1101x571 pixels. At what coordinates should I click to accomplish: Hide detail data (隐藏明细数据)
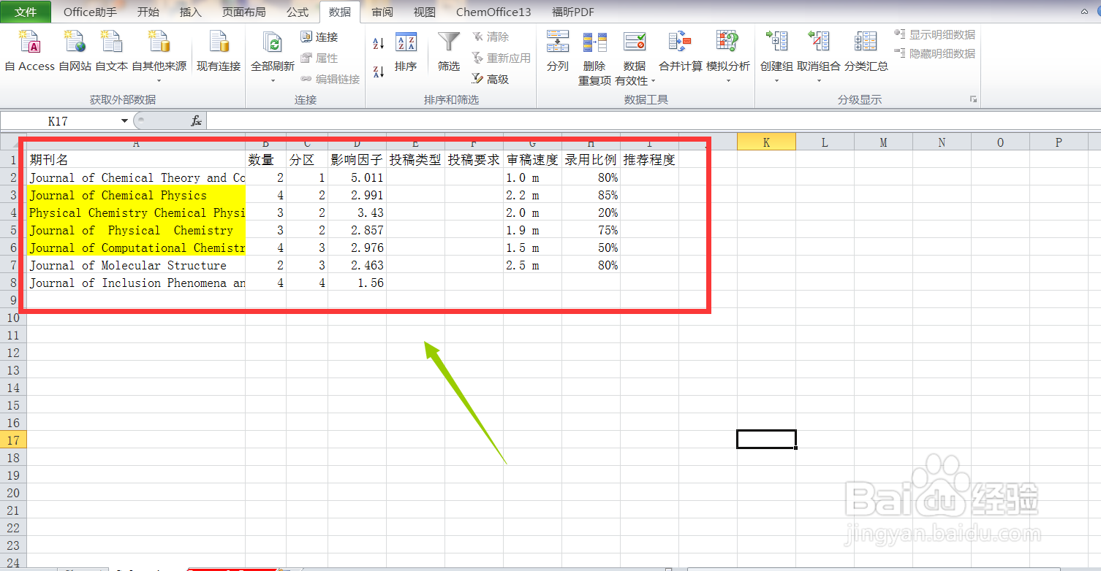935,53
